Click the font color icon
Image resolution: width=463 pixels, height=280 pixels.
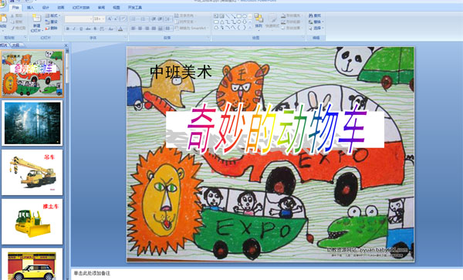tap(120, 29)
